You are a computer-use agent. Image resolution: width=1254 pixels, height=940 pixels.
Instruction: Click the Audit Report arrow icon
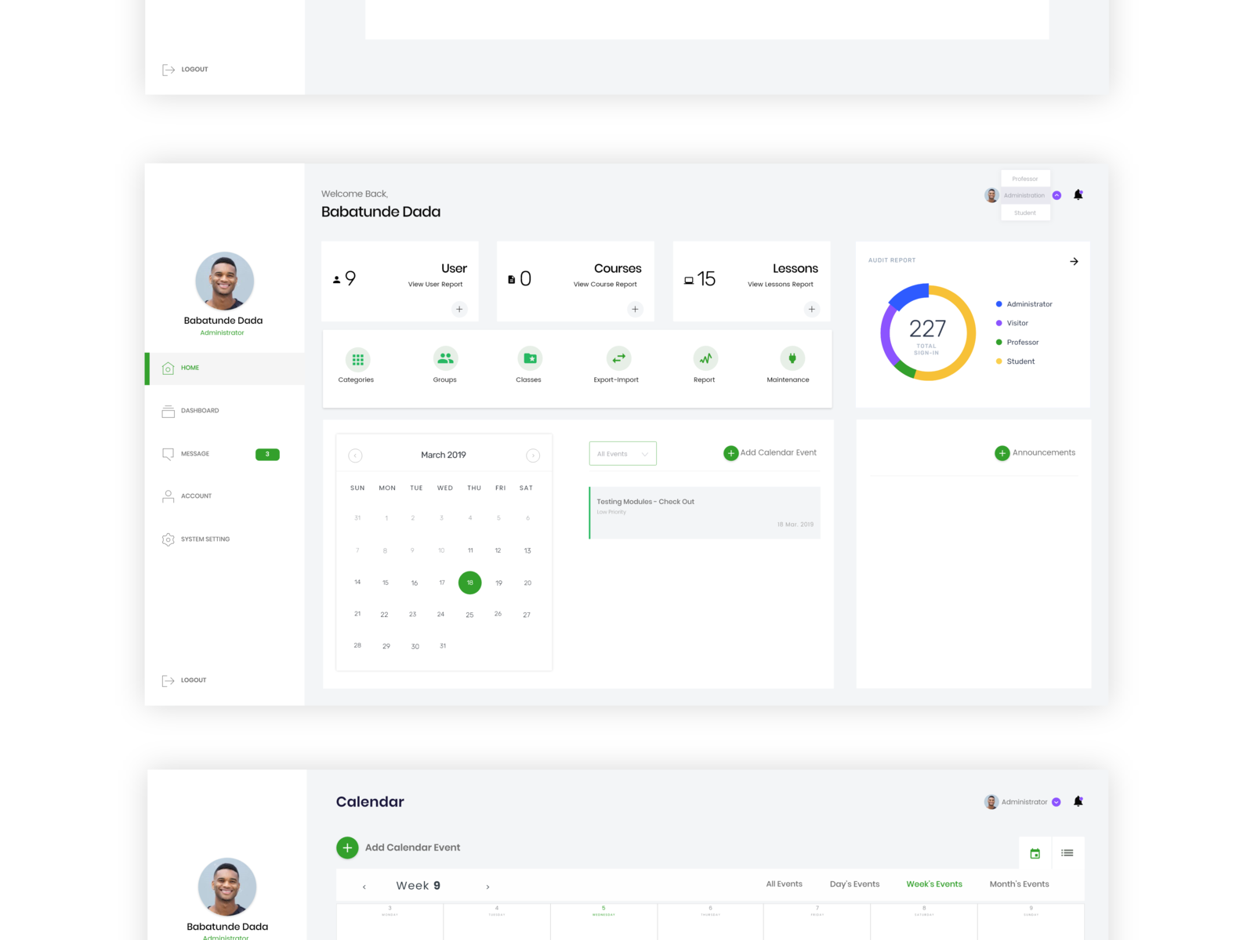(1074, 262)
